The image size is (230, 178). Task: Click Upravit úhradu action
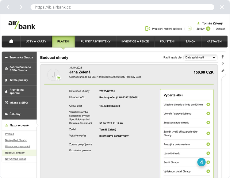point(172,153)
